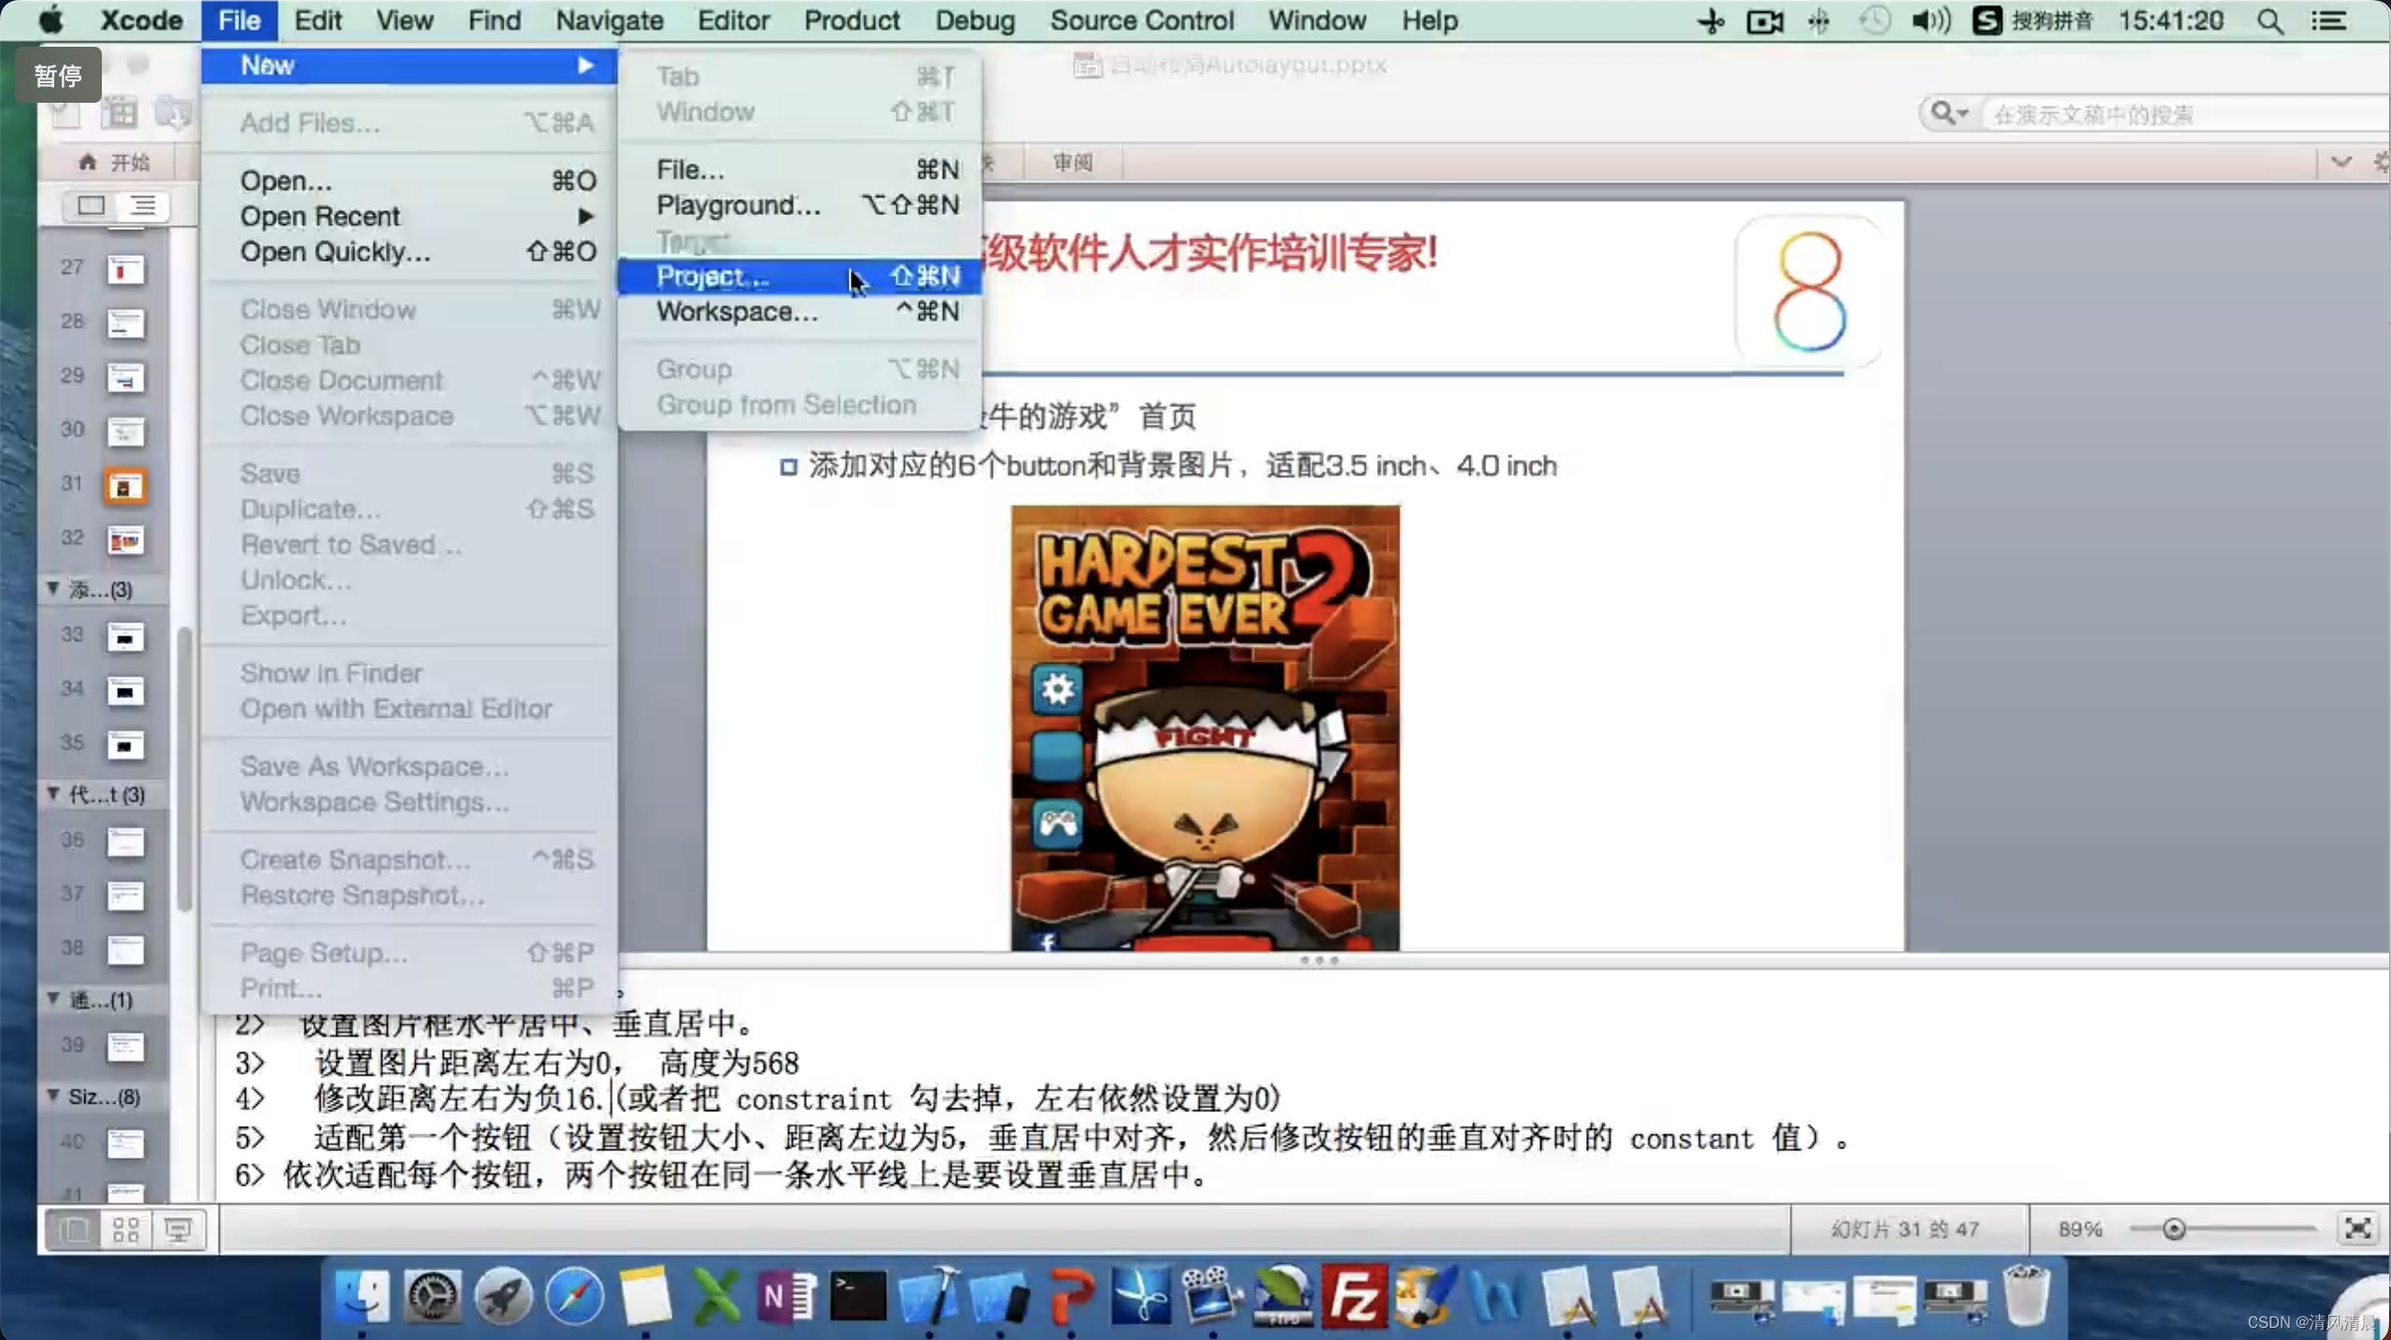Open Xcode hammer icon in dock
Screen dimensions: 2391x1340
[929, 1295]
